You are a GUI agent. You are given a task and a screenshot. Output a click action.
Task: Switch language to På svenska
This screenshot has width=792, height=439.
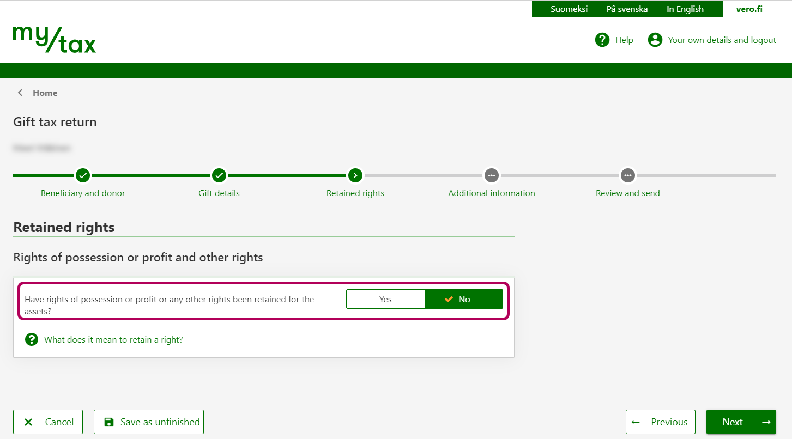[627, 9]
